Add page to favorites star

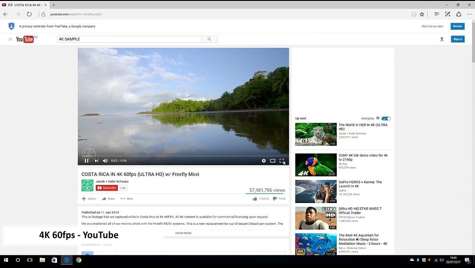pyautogui.click(x=422, y=14)
